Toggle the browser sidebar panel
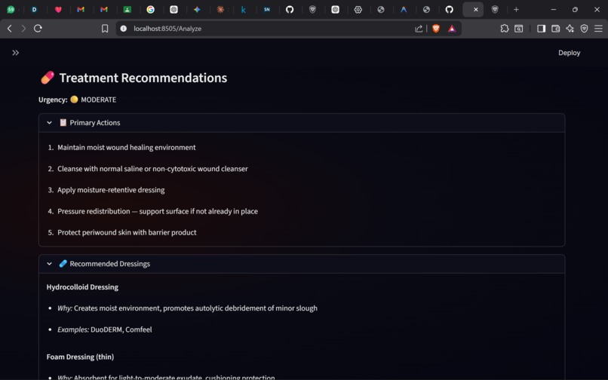 point(542,29)
